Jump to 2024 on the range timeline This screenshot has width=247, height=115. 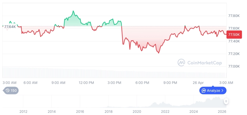tap(194, 112)
